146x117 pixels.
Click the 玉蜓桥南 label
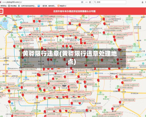pos(73,87)
